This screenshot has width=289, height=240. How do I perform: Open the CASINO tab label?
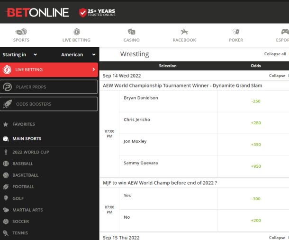pyautogui.click(x=131, y=40)
